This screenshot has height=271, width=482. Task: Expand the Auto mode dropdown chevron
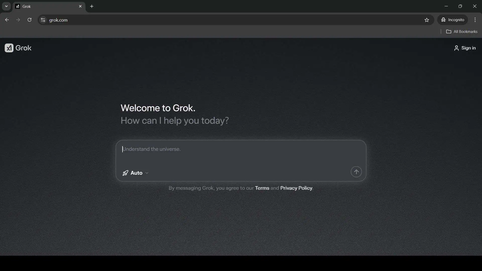pos(147,173)
